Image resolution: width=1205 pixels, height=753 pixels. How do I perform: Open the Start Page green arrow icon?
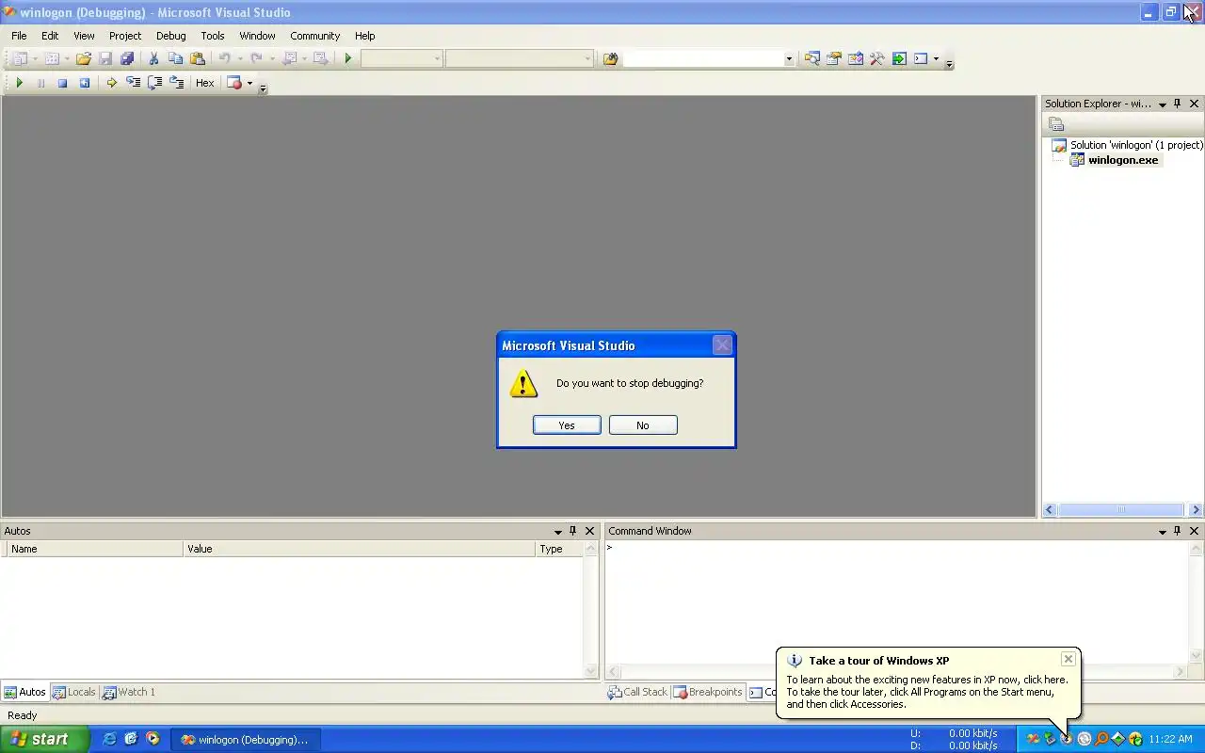899,58
